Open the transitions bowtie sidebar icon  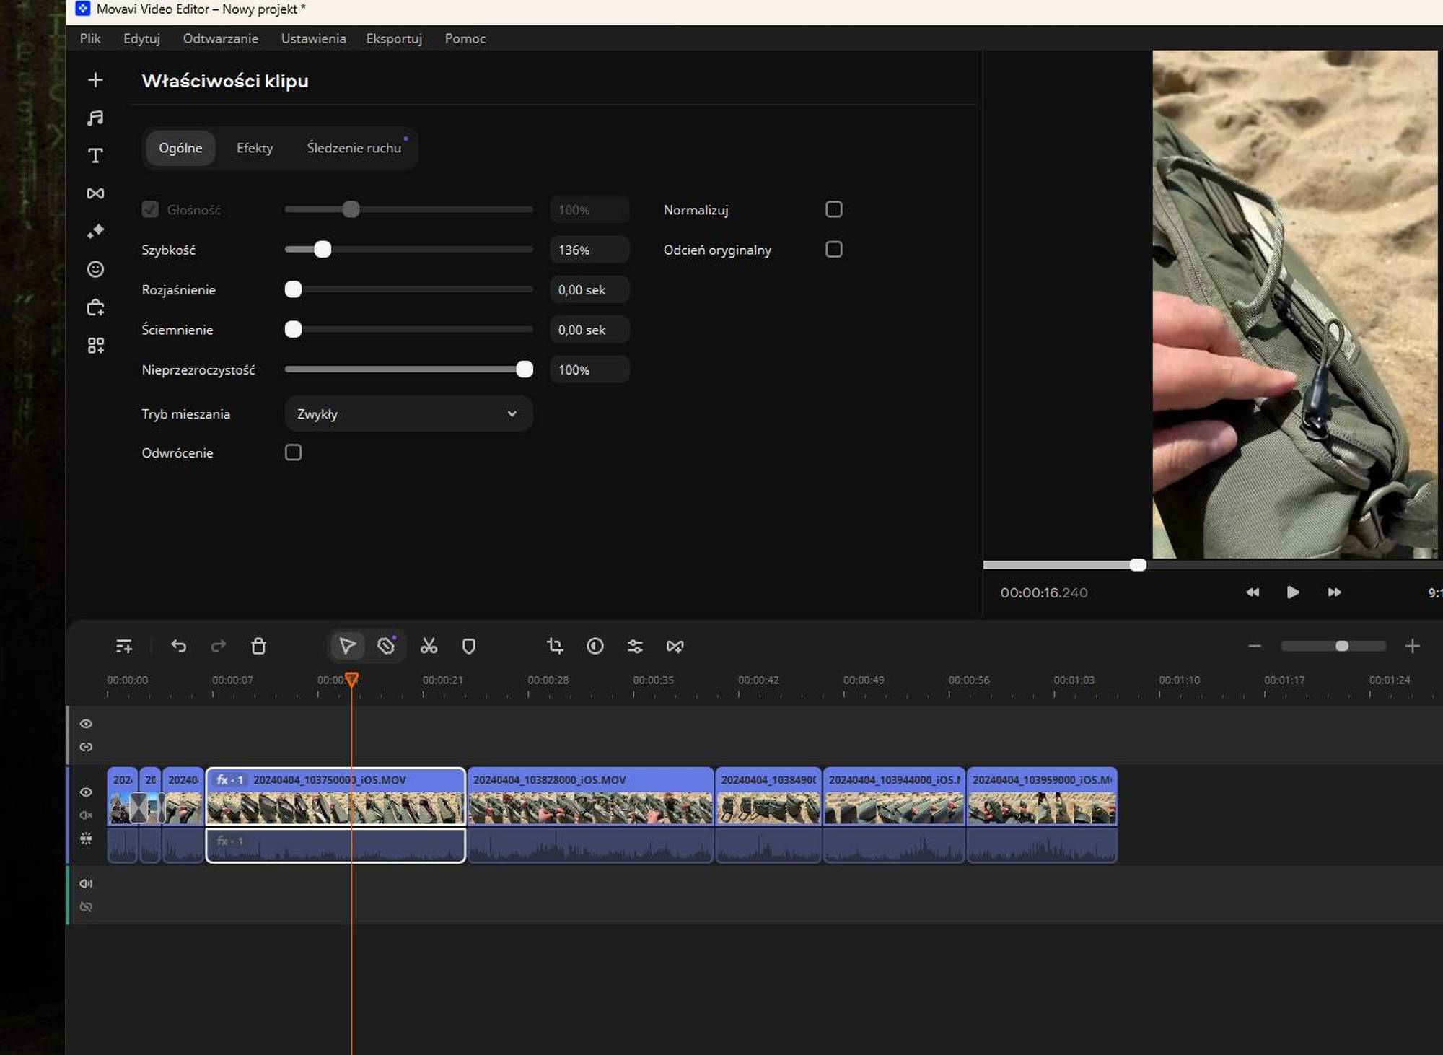[x=95, y=193]
